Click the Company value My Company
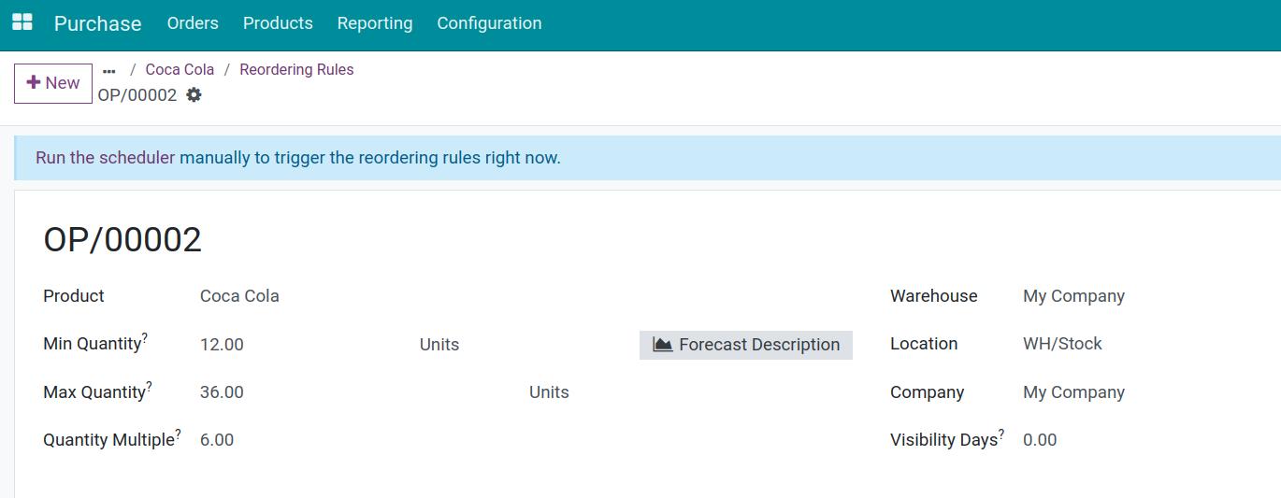The width and height of the screenshot is (1281, 498). 1073,392
